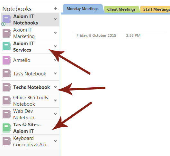Click the Tas's Notebook book icon
Screen dimensions: 170x156
[6, 74]
